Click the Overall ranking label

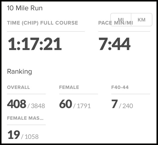click(x=18, y=87)
